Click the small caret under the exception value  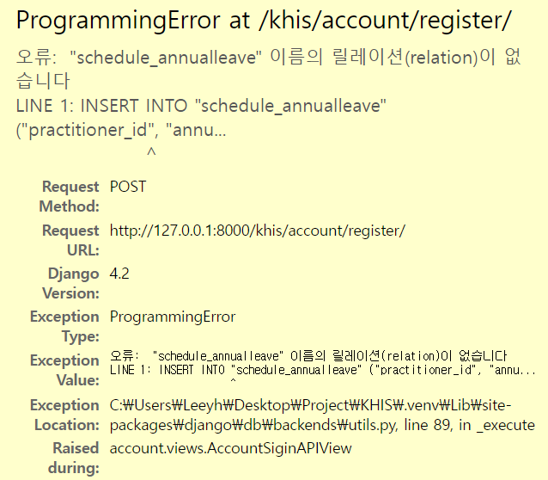point(233,380)
